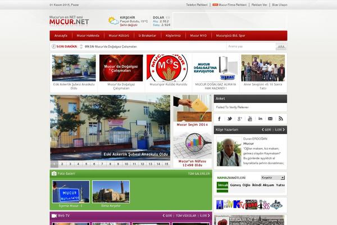
Task: Open the K TV logo
Action: point(239,205)
